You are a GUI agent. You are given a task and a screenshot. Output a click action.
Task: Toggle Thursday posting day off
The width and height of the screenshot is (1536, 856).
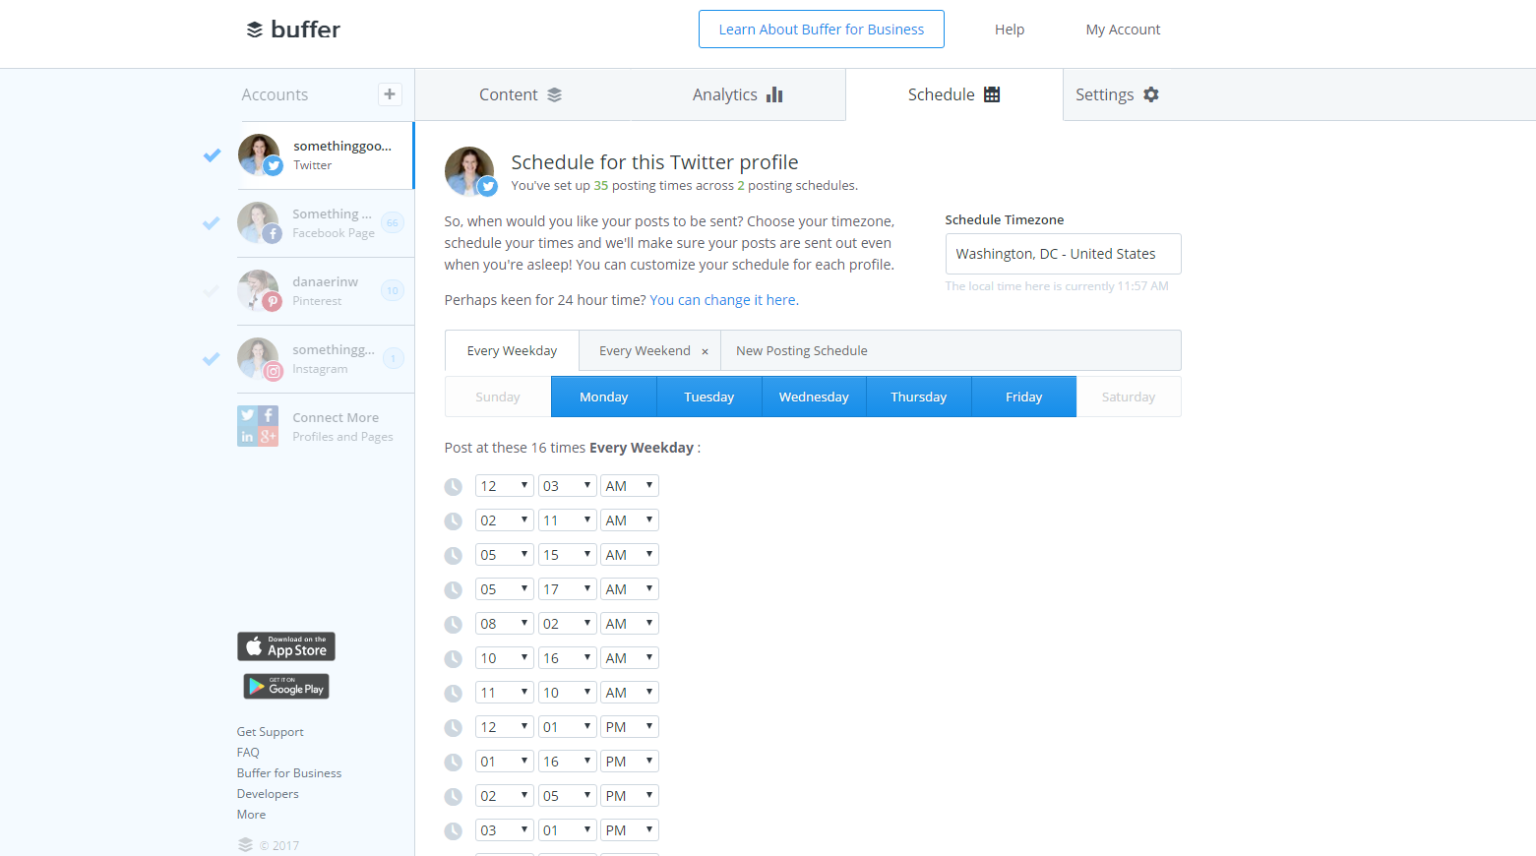click(x=919, y=397)
